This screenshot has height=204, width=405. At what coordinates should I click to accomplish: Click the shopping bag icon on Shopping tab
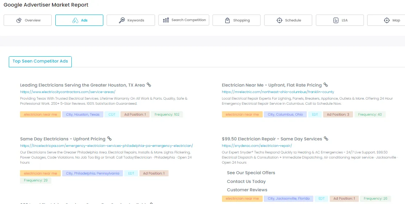(x=227, y=20)
